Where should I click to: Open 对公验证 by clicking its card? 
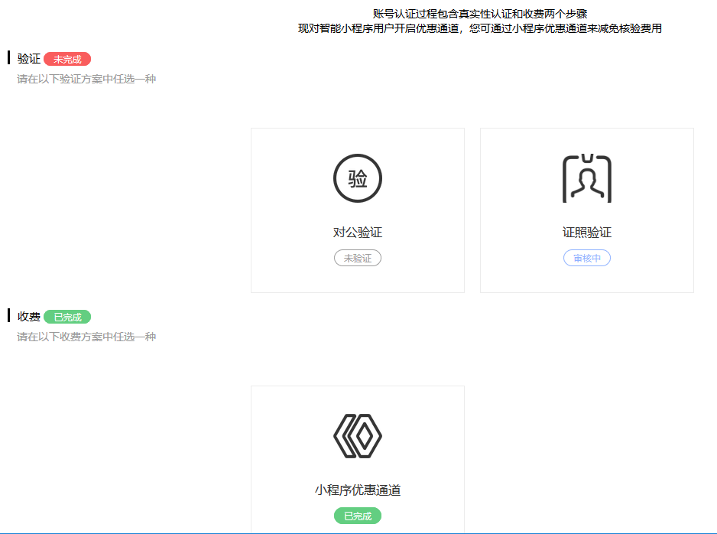point(357,210)
